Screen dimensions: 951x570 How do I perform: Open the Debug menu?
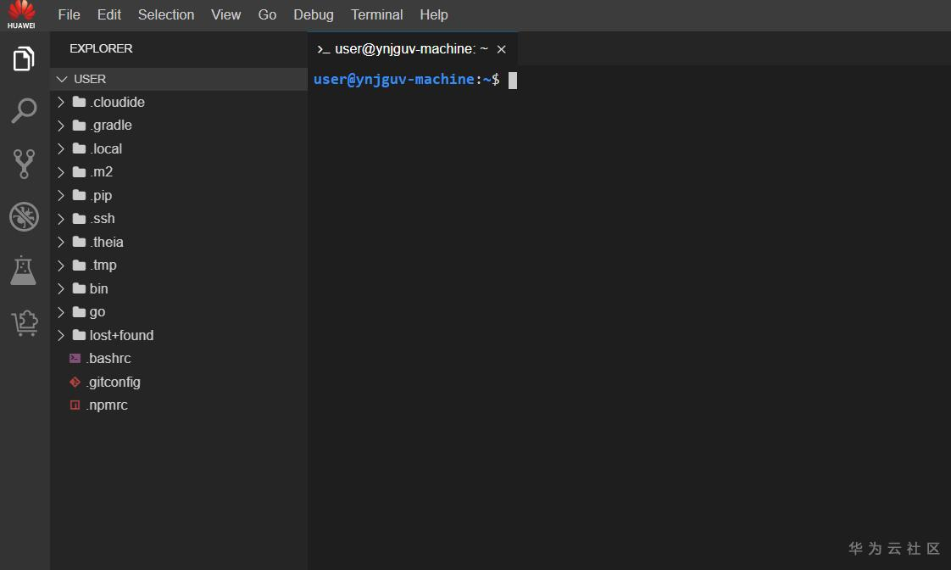tap(314, 14)
